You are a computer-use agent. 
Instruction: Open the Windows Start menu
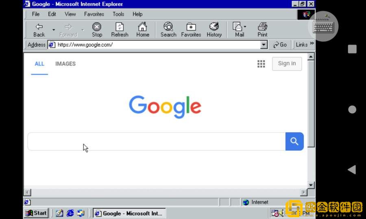[x=36, y=213]
